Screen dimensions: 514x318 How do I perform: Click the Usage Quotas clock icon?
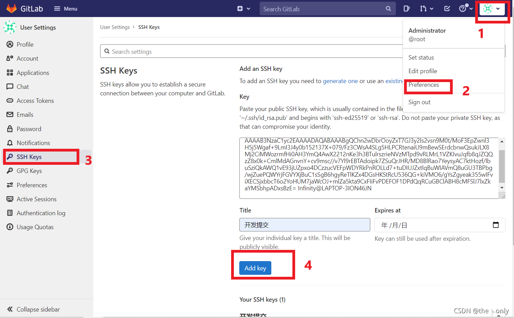[10, 227]
